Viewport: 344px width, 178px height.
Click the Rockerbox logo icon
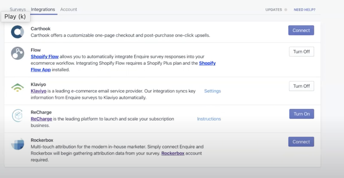18,144
